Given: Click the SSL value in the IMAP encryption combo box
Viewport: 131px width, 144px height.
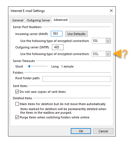Looking at the screenshot, I should tap(95, 41).
